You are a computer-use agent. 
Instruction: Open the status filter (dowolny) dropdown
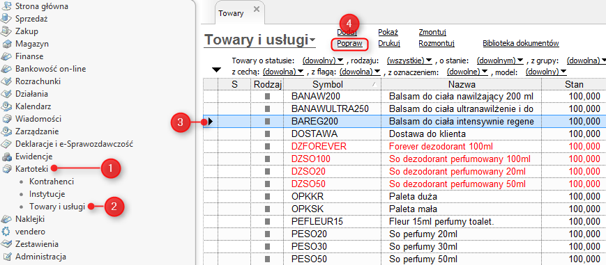pos(323,61)
